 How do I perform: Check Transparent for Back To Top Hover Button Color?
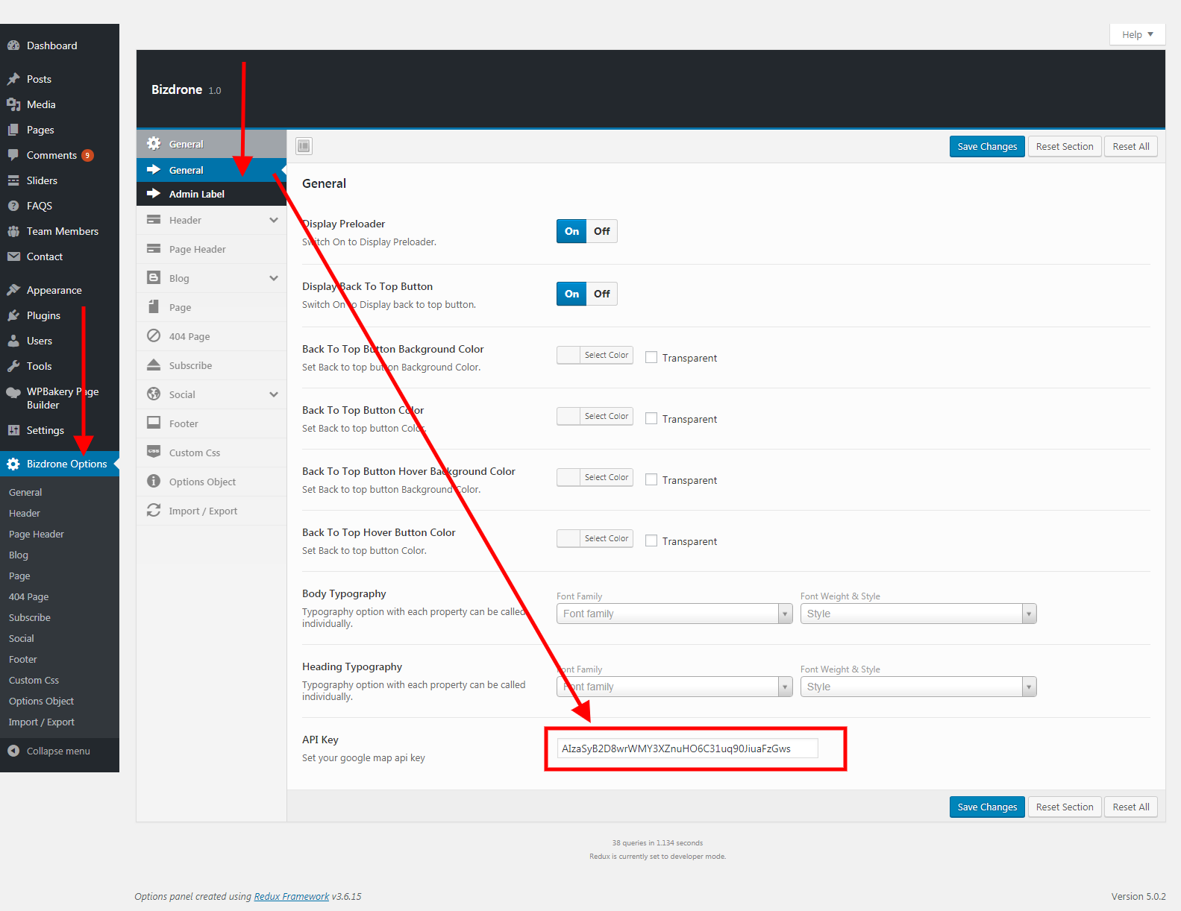tap(651, 541)
